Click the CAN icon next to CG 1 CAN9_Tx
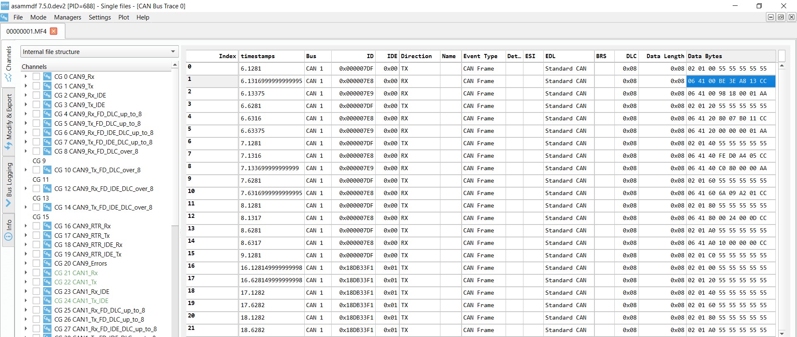Viewport: 797px width, 337px height. pyautogui.click(x=47, y=86)
